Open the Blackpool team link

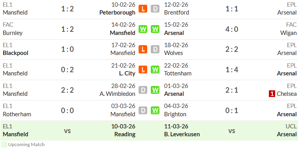[16, 53]
